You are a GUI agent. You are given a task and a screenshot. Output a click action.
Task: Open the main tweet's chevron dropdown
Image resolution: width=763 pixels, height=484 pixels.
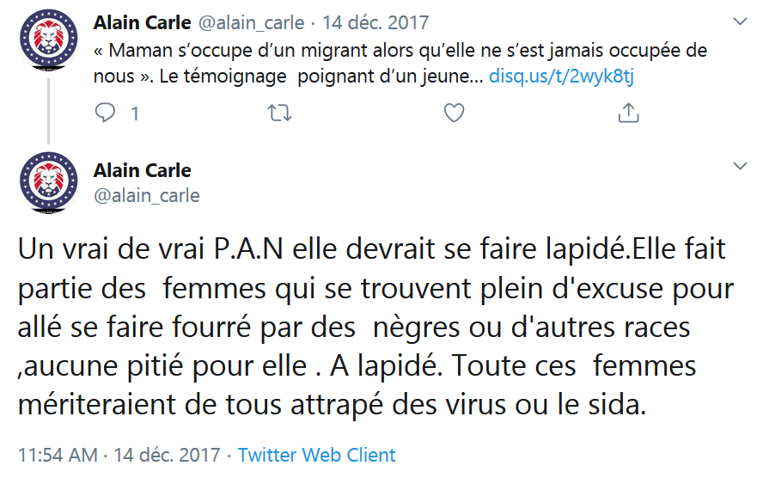739,166
